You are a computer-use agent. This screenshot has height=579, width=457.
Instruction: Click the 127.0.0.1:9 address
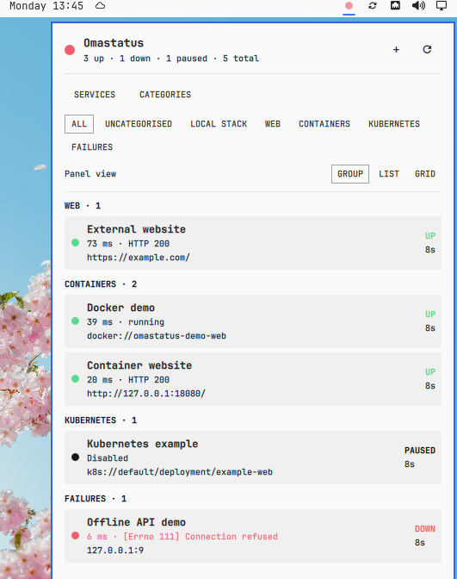point(115,551)
